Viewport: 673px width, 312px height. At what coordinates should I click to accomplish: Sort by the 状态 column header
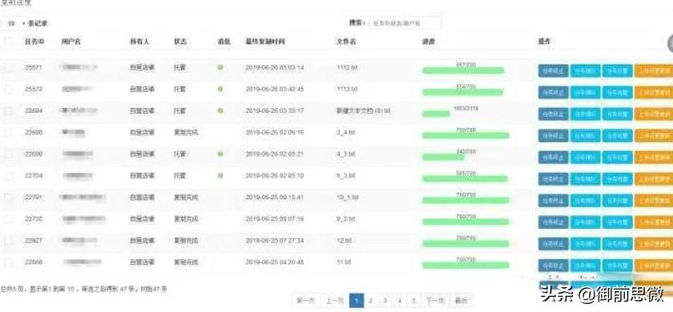click(x=180, y=42)
